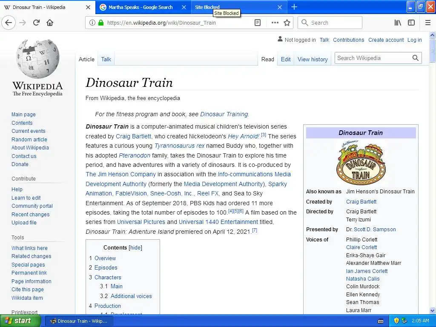This screenshot has width=436, height=327.
Task: Open What links here tool
Action: click(29, 248)
